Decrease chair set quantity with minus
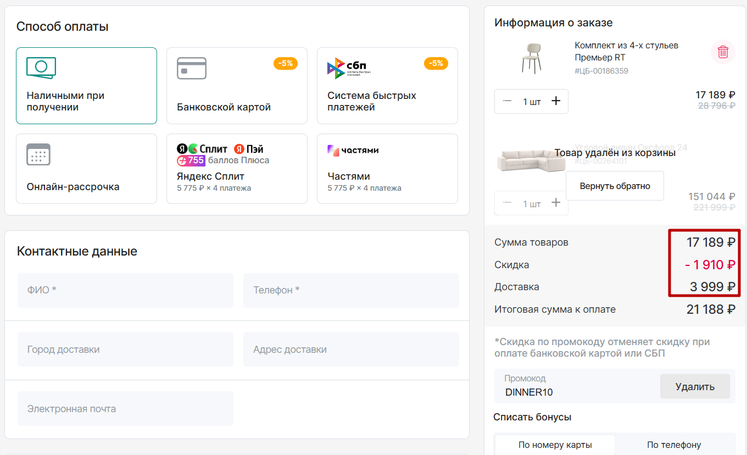 pyautogui.click(x=508, y=101)
